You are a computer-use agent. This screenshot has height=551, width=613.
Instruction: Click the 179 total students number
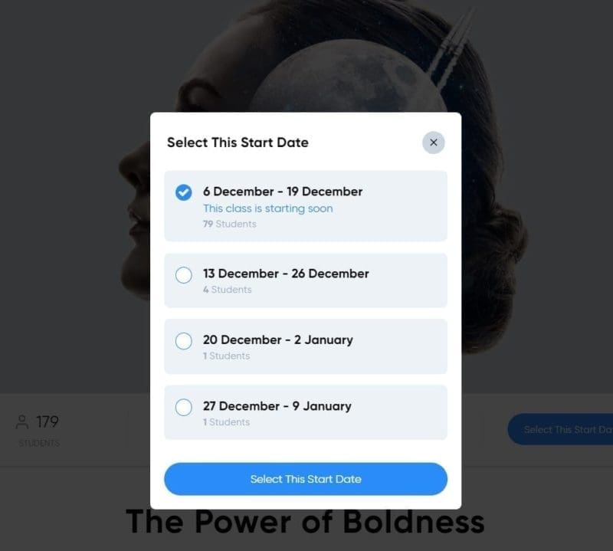click(x=48, y=422)
